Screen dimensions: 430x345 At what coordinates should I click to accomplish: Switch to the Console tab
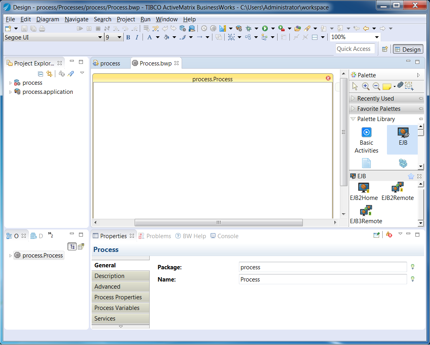coord(224,236)
